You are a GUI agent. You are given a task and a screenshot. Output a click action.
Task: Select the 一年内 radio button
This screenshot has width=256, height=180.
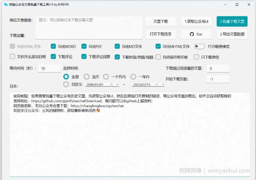[x=133, y=77]
